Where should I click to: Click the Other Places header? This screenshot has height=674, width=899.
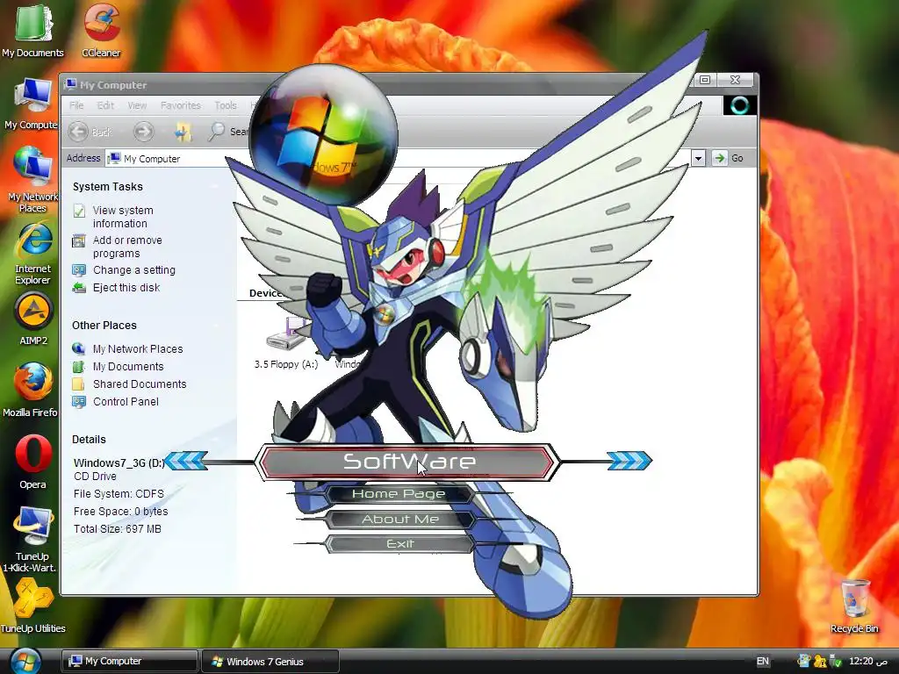coord(104,326)
